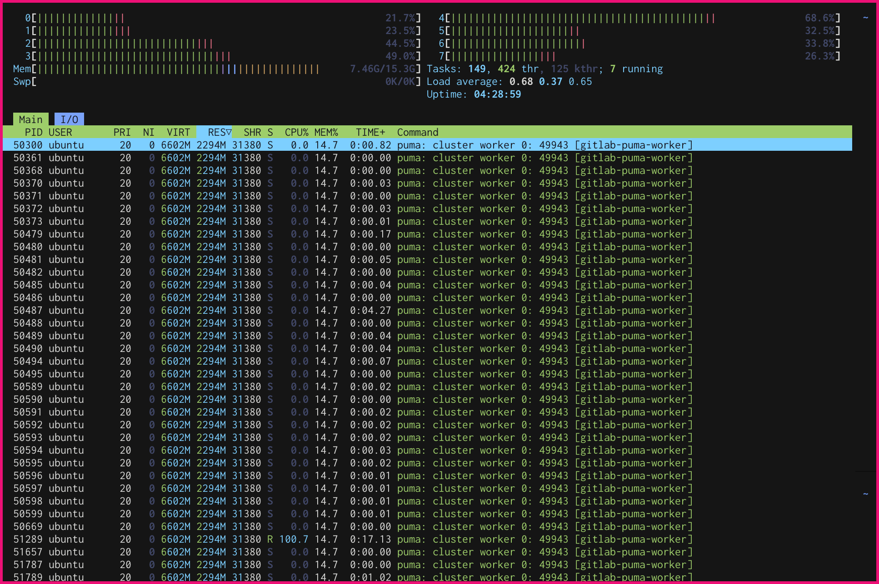This screenshot has height=584, width=879.
Task: Click the CPU 5 usage meter
Action: pos(639,30)
